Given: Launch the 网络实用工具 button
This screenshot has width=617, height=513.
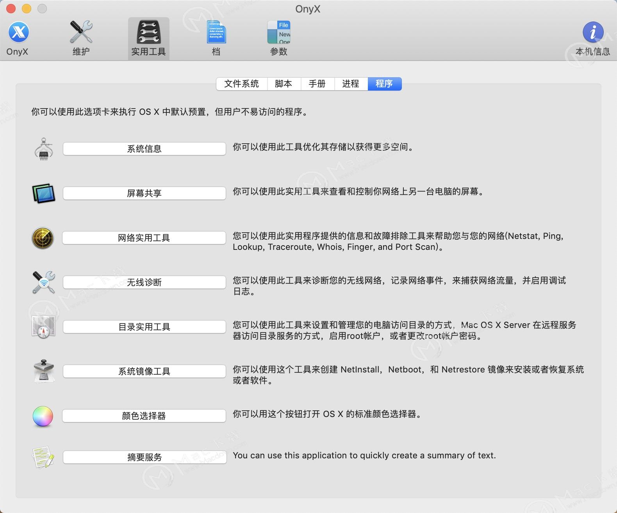Looking at the screenshot, I should tap(144, 238).
